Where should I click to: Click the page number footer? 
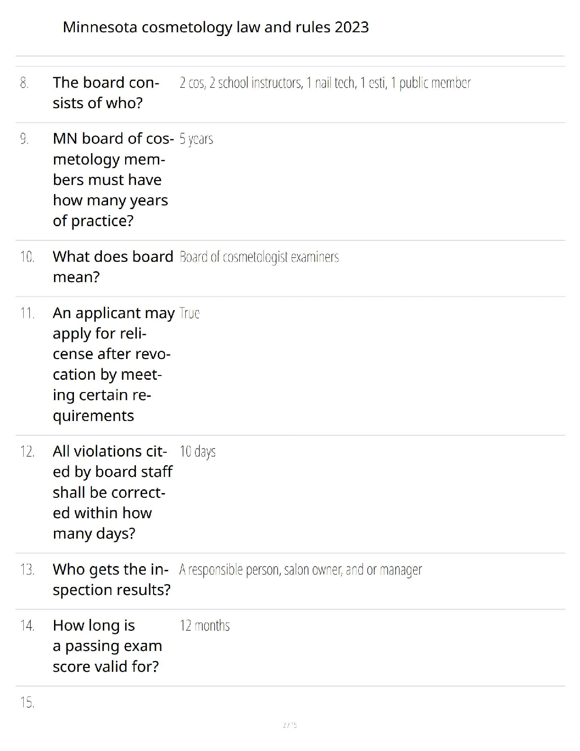[x=290, y=724]
